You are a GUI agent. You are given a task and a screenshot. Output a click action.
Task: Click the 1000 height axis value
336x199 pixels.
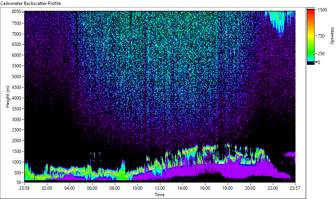16,162
